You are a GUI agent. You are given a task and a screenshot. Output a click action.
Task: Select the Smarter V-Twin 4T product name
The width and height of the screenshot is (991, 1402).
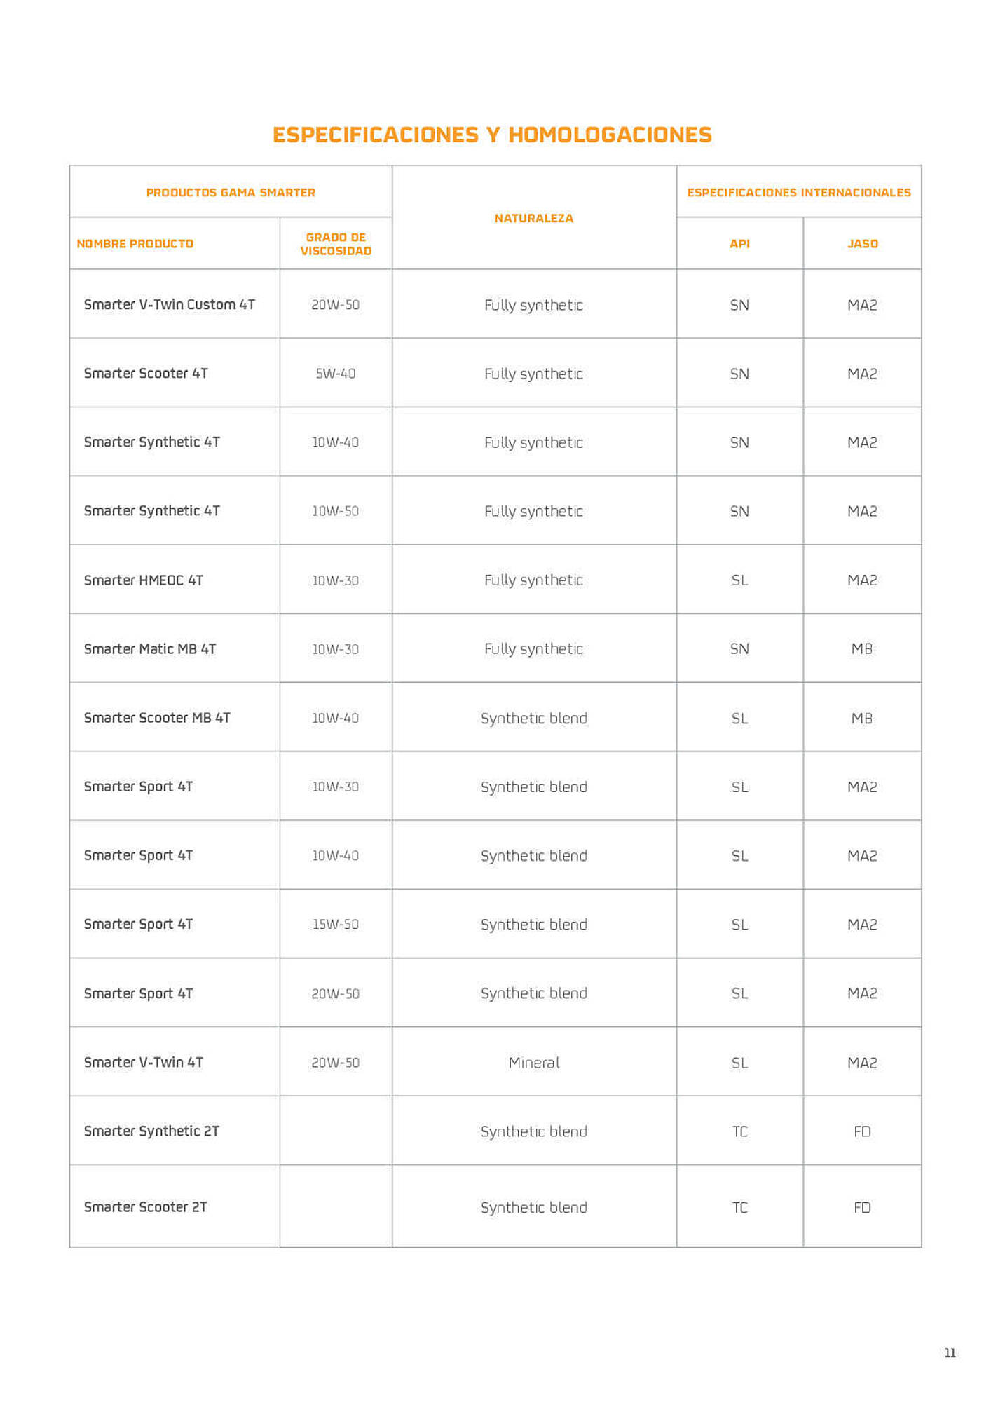(143, 1063)
